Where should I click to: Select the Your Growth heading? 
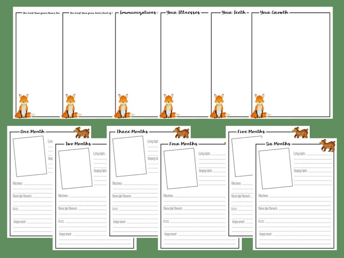pos(274,13)
